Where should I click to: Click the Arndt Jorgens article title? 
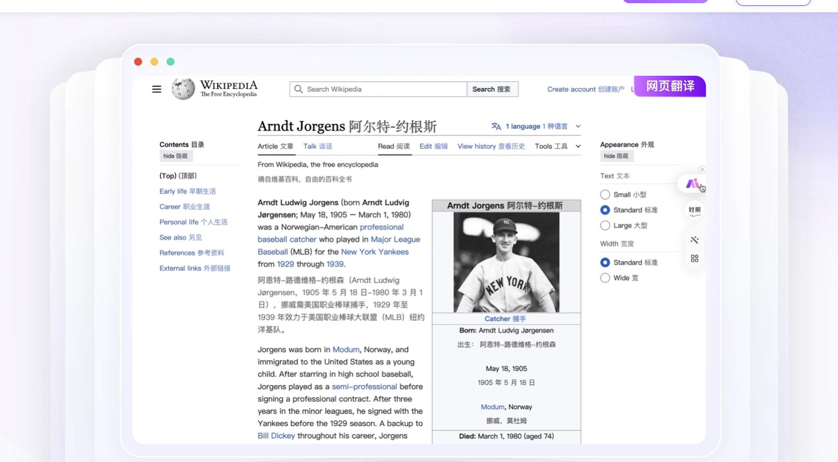tap(347, 126)
